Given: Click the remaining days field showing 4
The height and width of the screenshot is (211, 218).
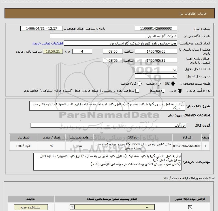Looking at the screenshot, I should click(82, 51).
